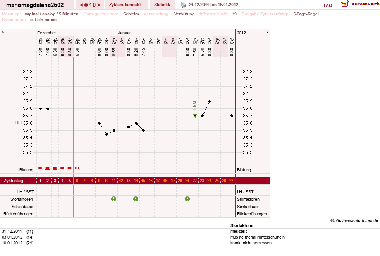Click the printer icon
Viewport: 380px width, 256px height.
tap(183, 5)
